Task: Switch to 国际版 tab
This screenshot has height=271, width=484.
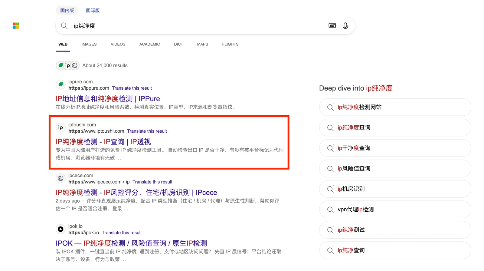Action: [93, 10]
